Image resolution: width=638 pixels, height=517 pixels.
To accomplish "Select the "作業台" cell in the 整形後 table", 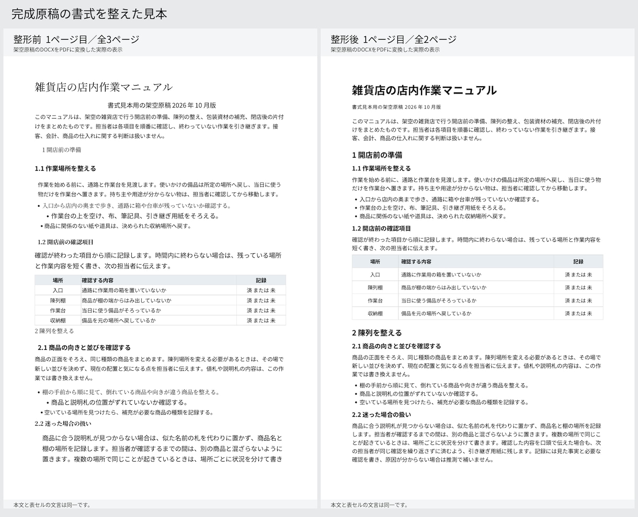I will tap(375, 301).
